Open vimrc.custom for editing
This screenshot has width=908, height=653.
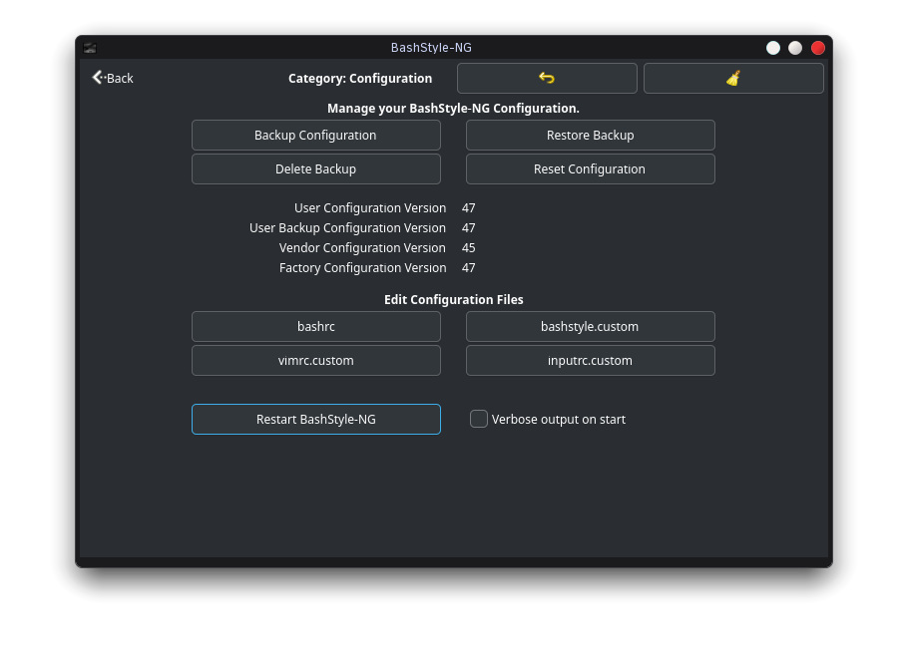(x=315, y=360)
